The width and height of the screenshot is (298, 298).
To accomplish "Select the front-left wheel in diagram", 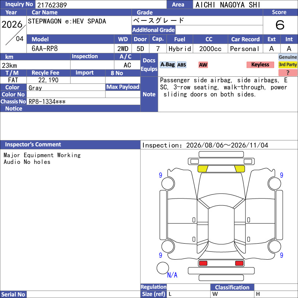I will (x=168, y=183).
